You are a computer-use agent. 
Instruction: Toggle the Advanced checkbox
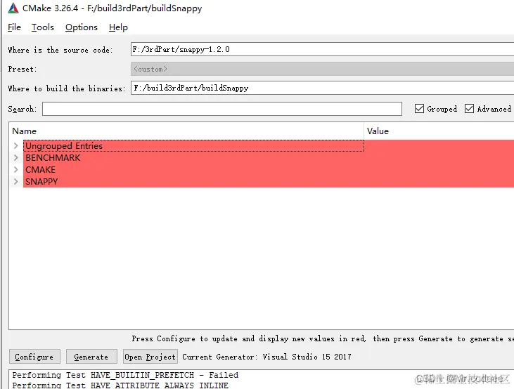pos(469,108)
